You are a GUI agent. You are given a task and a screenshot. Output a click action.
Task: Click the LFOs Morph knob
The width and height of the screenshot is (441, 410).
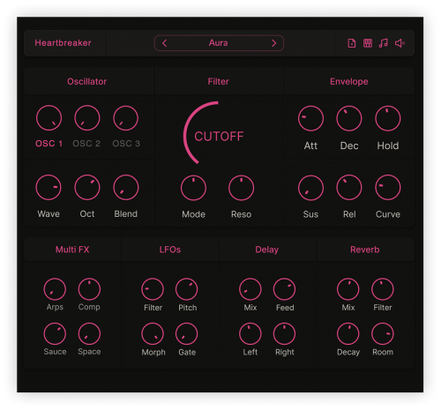[x=153, y=334]
